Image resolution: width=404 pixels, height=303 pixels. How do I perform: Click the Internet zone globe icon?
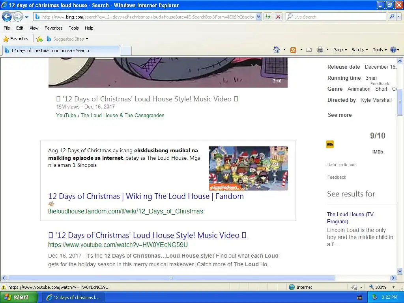[292, 287]
